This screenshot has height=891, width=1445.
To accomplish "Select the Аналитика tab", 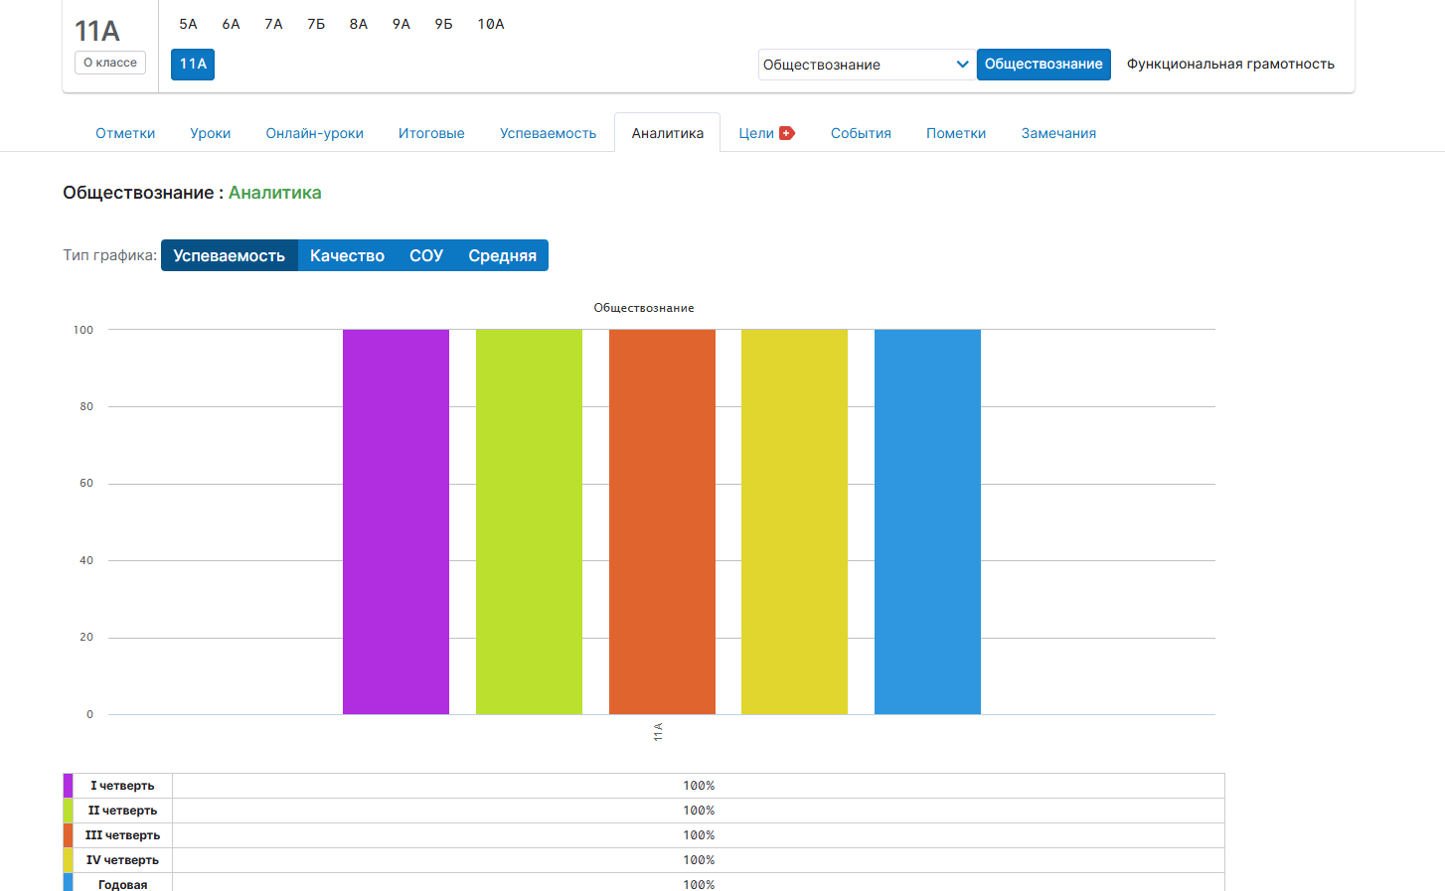I will (668, 133).
